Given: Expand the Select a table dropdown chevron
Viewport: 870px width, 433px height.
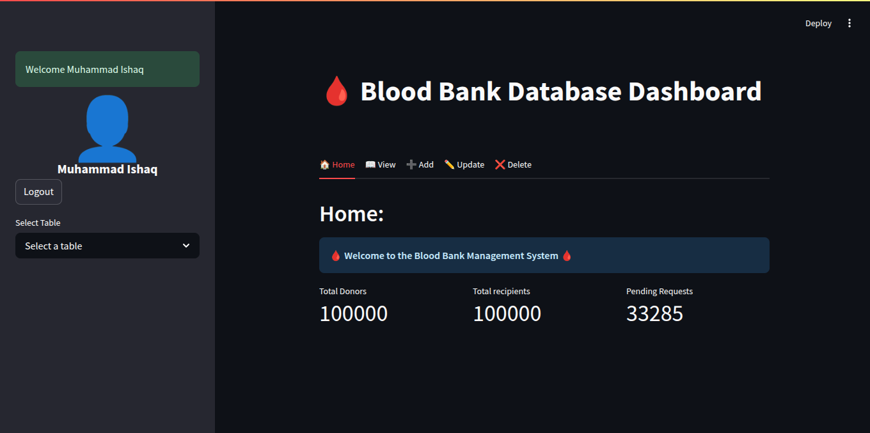Looking at the screenshot, I should pos(186,246).
